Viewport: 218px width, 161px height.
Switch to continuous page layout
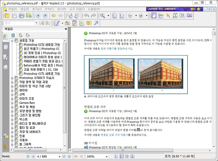(x=122, y=156)
